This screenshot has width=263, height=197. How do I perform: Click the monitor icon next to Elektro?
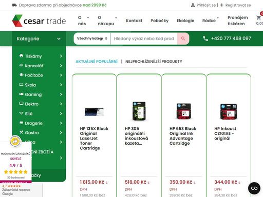pos(21,104)
